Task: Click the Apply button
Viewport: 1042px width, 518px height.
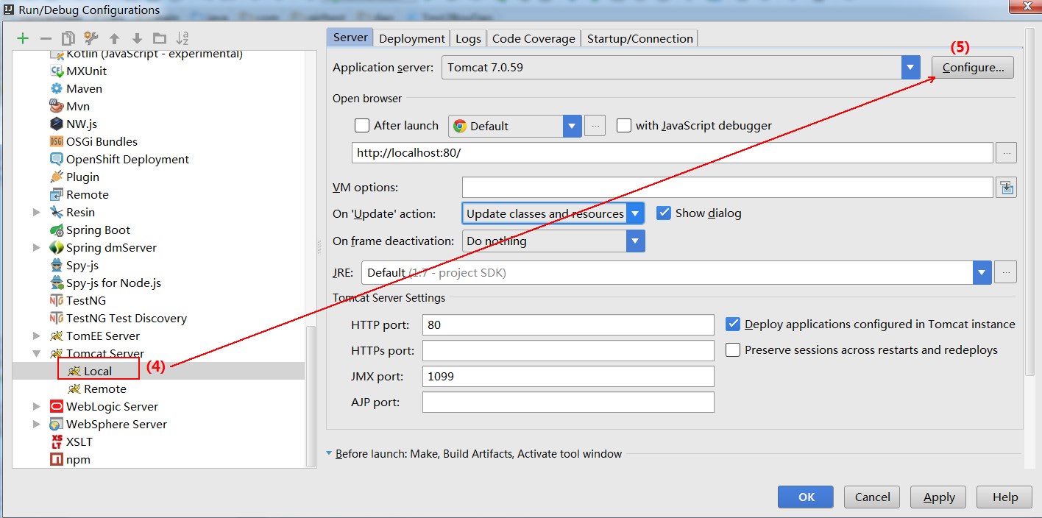Action: point(938,497)
